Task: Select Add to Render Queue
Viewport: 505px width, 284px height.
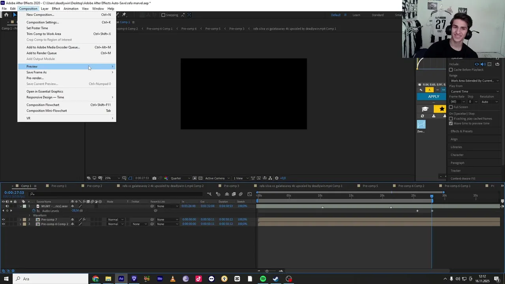Action: pyautogui.click(x=67, y=53)
